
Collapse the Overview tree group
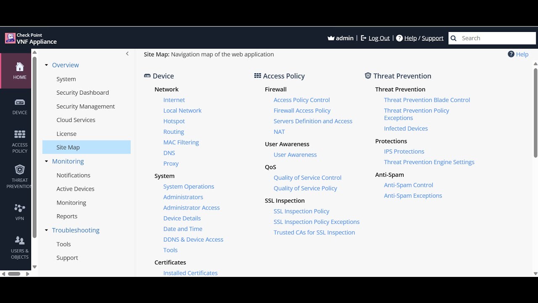[x=46, y=65]
